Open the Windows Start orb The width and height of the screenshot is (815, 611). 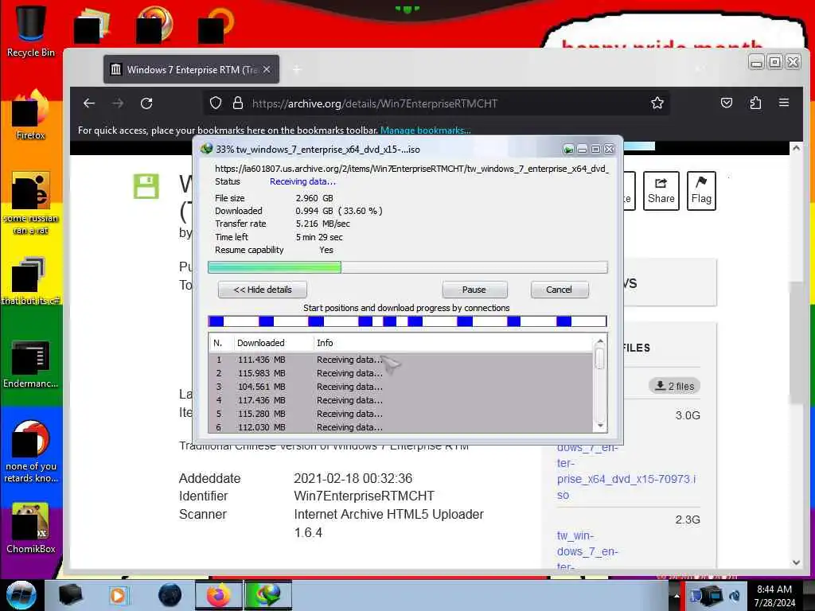click(21, 595)
